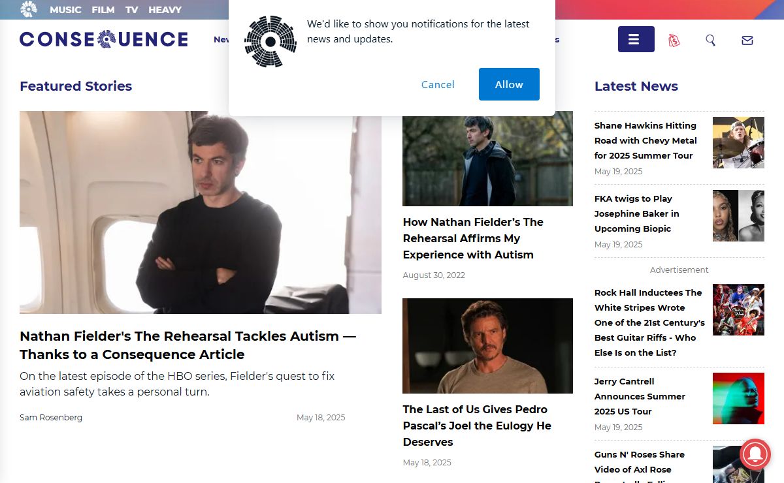This screenshot has width=784, height=483.
Task: Allow notifications in the popup
Action: tap(509, 84)
